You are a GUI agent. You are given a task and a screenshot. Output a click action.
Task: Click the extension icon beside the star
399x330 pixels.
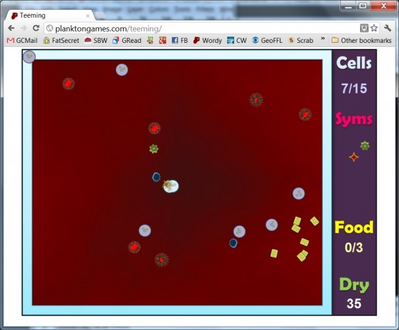(x=364, y=28)
